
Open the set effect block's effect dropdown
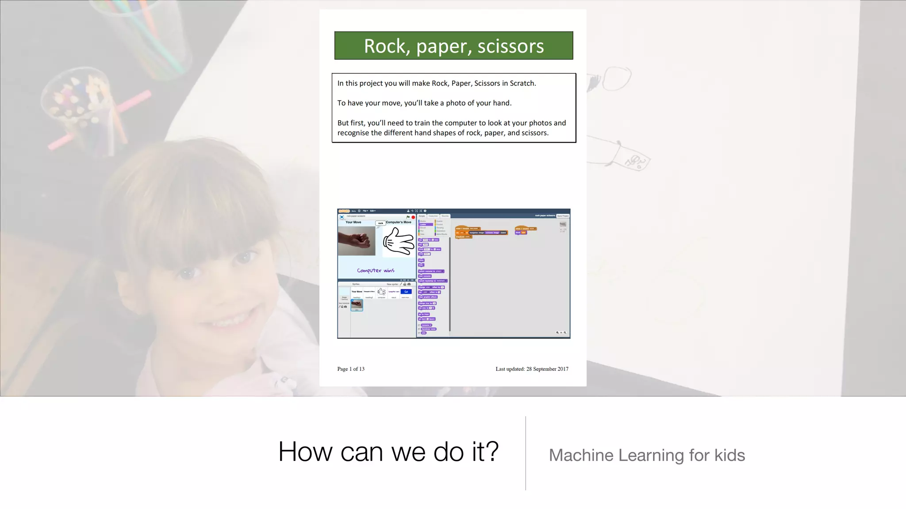click(x=426, y=292)
